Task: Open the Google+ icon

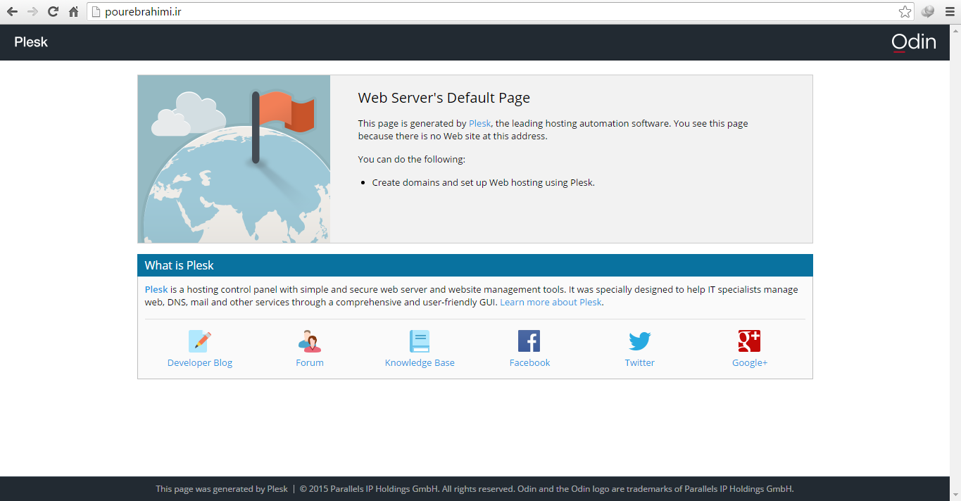Action: point(750,341)
